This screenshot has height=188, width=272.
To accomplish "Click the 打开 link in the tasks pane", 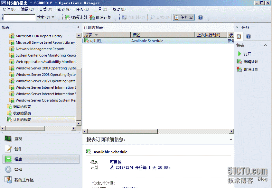I will point(248,54).
